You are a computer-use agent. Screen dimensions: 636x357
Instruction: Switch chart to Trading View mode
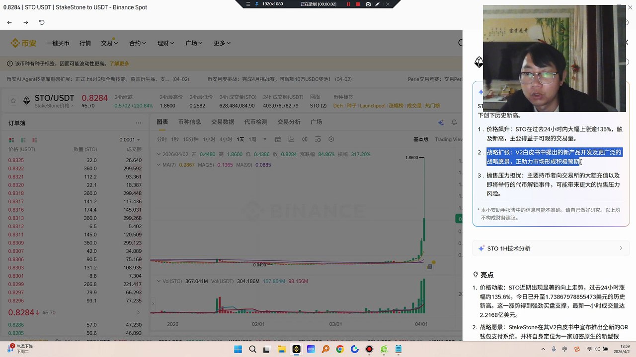[x=448, y=139]
